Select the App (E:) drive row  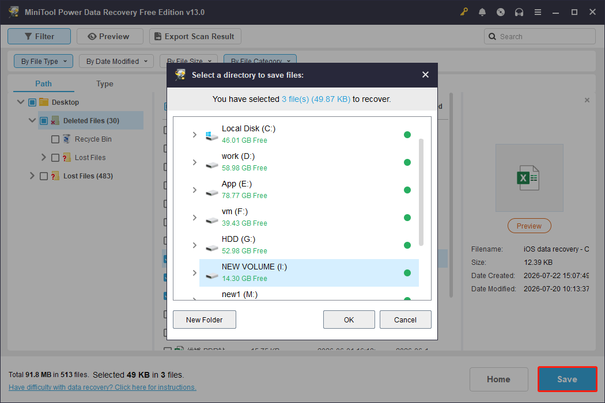tap(309, 190)
